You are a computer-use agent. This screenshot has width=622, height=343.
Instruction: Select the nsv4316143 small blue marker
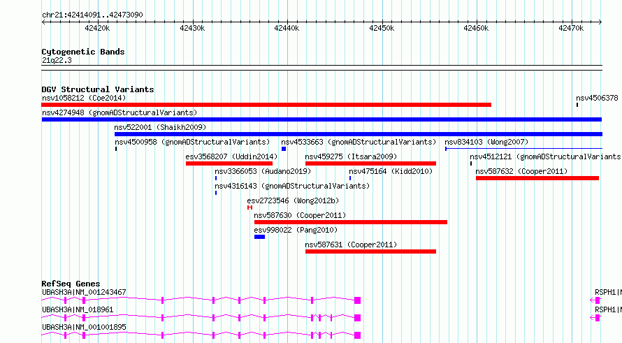(x=216, y=193)
